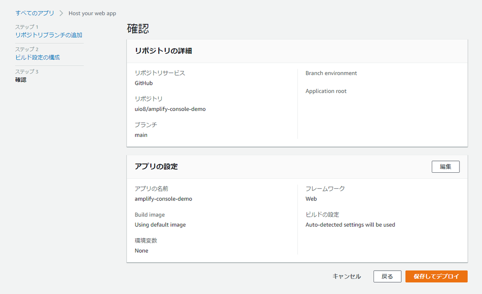Viewport: 482px width, 294px height.
Task: Select the main branch value
Action: [141, 135]
